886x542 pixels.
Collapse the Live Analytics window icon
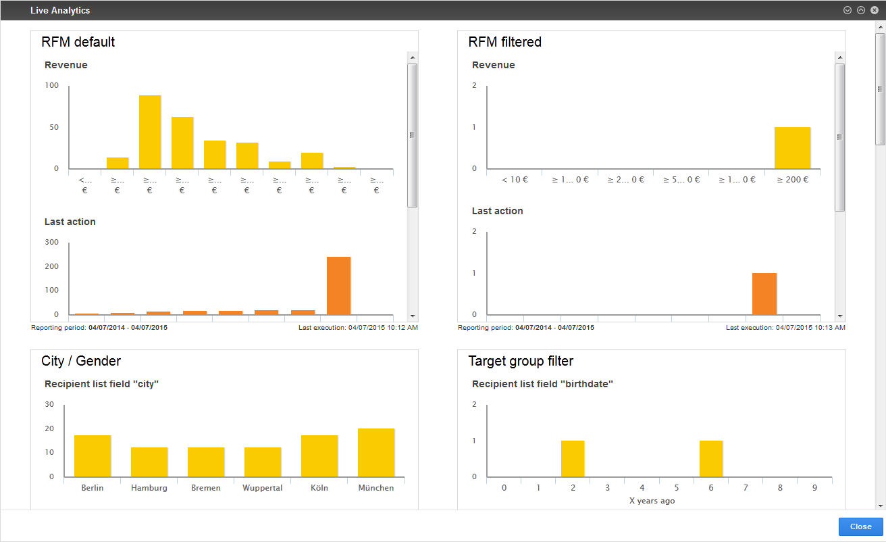[847, 10]
